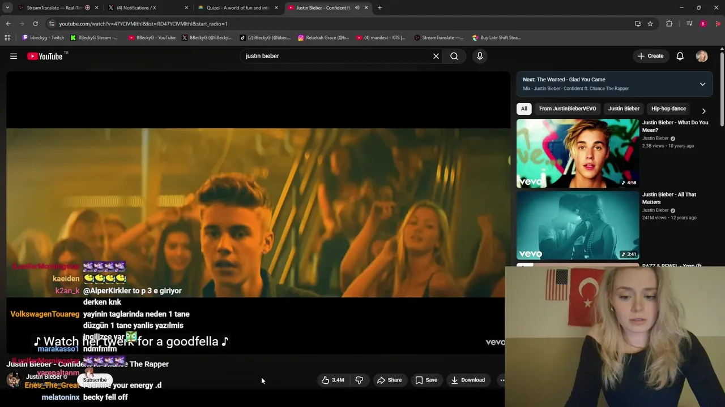The height and width of the screenshot is (407, 725).
Task: Go back in browser history
Action: click(x=8, y=24)
